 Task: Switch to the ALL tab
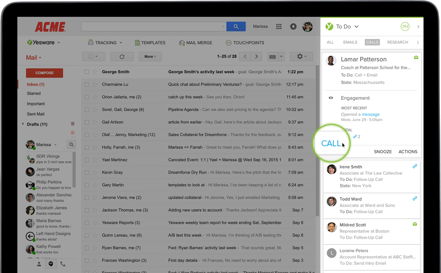330,42
